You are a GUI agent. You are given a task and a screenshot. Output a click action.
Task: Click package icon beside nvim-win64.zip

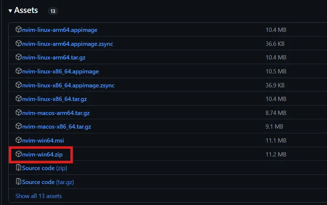click(x=19, y=154)
